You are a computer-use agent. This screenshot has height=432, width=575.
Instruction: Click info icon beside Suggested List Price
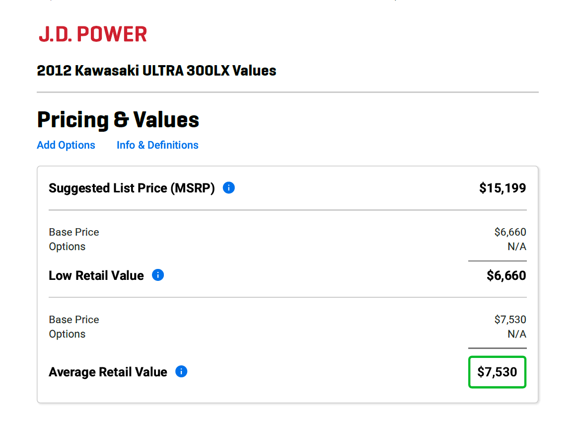(229, 188)
